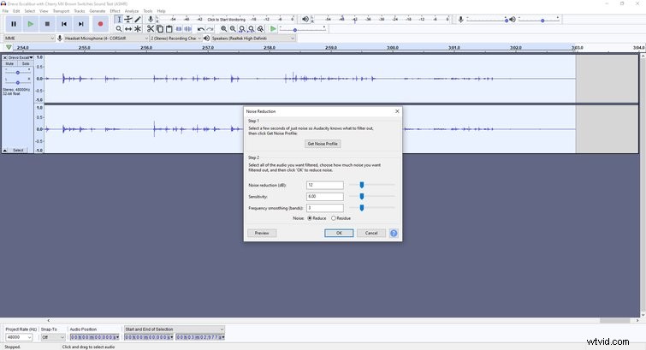Open the Effect menu
This screenshot has height=350, width=646.
115,11
